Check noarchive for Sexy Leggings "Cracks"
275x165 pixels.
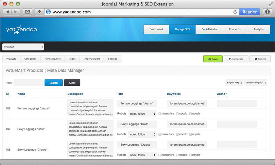(160, 155)
